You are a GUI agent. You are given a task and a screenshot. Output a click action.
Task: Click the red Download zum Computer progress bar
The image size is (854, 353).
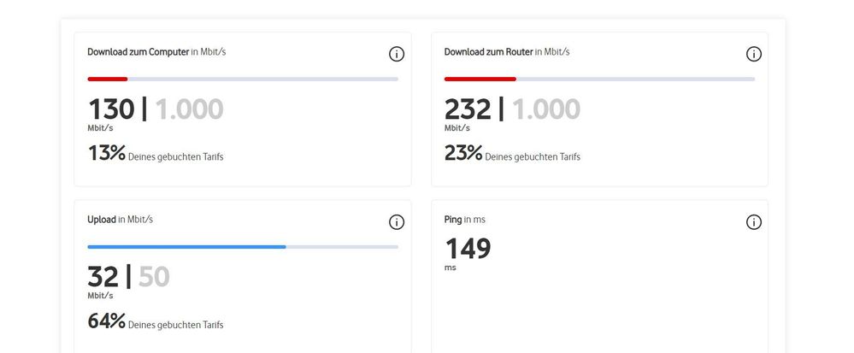(108, 79)
